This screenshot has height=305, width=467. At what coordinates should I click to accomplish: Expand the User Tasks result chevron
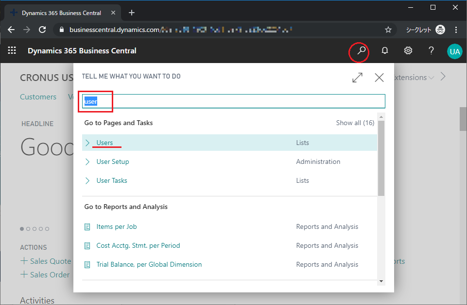(x=87, y=181)
